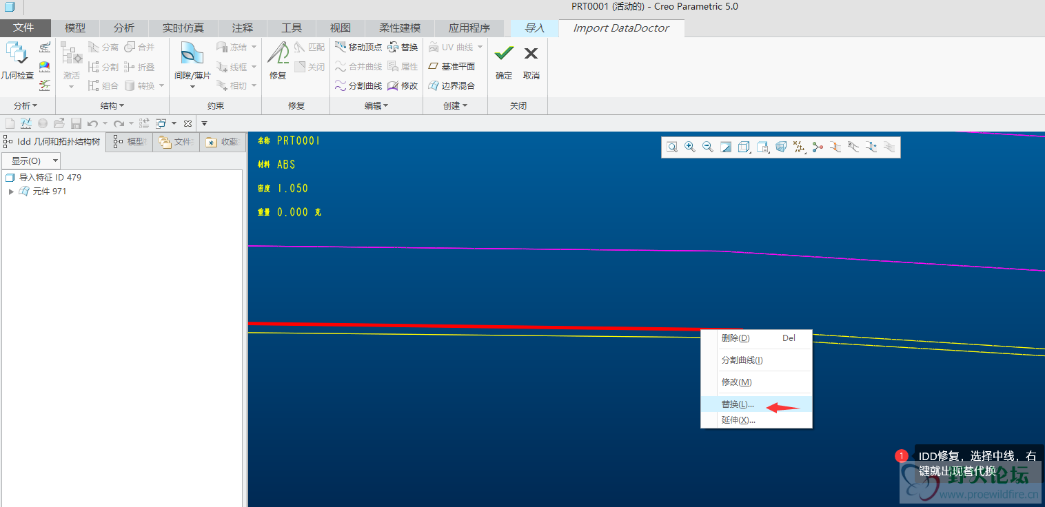Switch to the 柔性建模 ribbon tab
The width and height of the screenshot is (1045, 507).
point(400,28)
